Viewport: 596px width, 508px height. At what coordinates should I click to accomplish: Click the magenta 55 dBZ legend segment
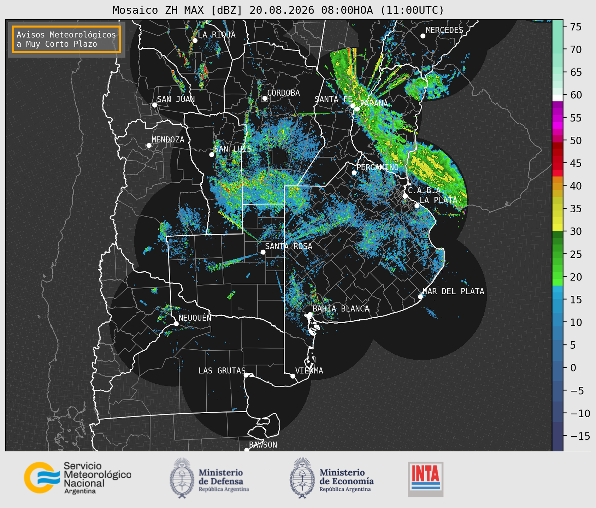pyautogui.click(x=557, y=118)
